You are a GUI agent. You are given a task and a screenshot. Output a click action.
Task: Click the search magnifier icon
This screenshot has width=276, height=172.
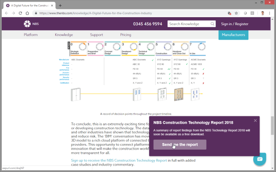[x=212, y=24]
